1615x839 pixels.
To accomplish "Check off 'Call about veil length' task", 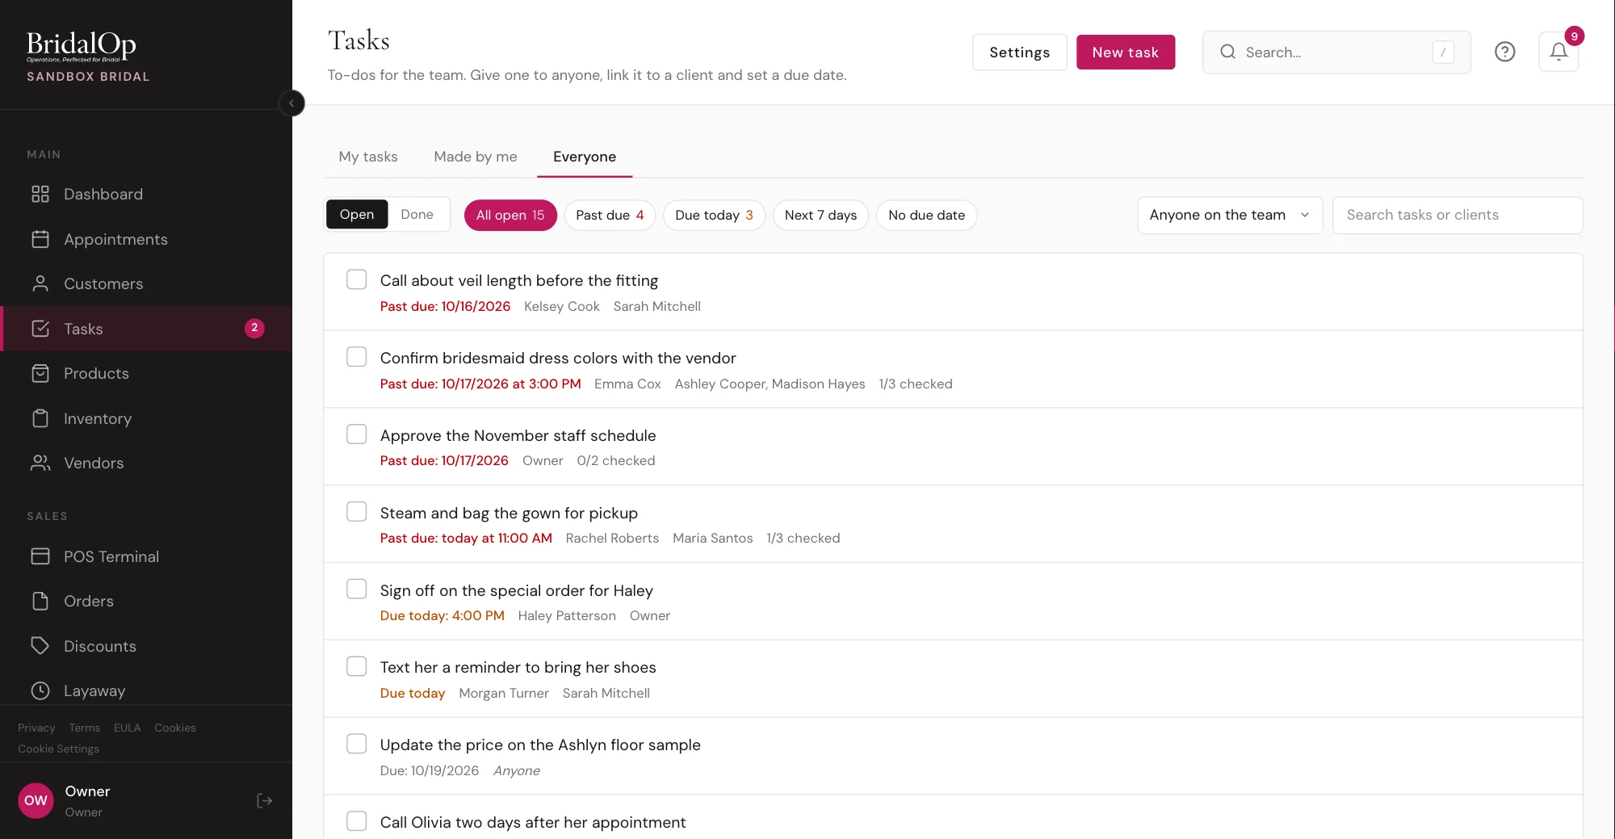I will [356, 279].
